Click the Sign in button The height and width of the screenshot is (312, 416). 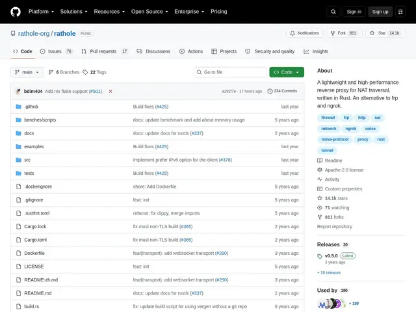pyautogui.click(x=354, y=12)
